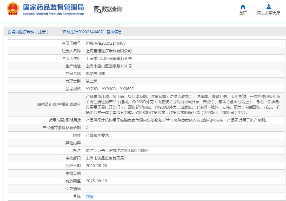
Task: Click the 结构及组成/主要组成成分 label
Action: (59, 104)
